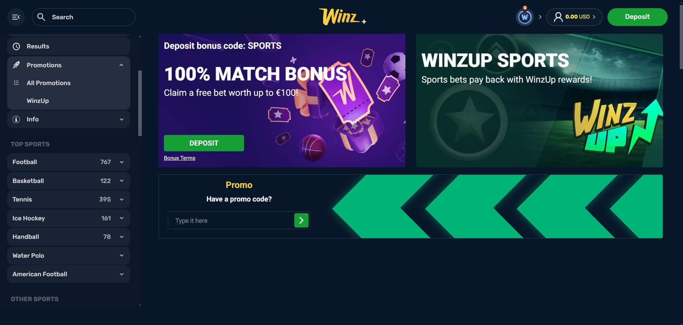The image size is (683, 325).
Task: Click the green Deposit button in header
Action: tap(637, 17)
